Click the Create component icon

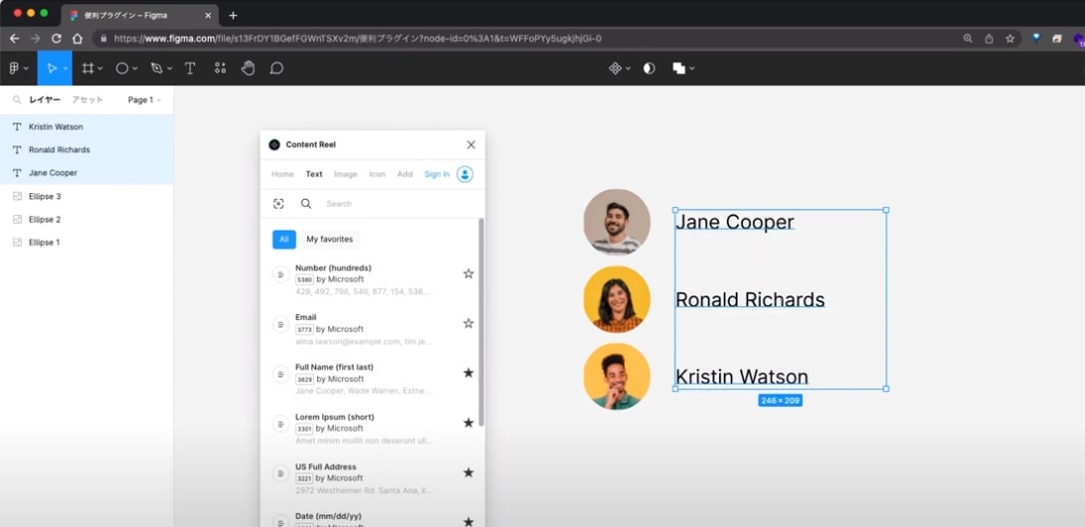(615, 68)
